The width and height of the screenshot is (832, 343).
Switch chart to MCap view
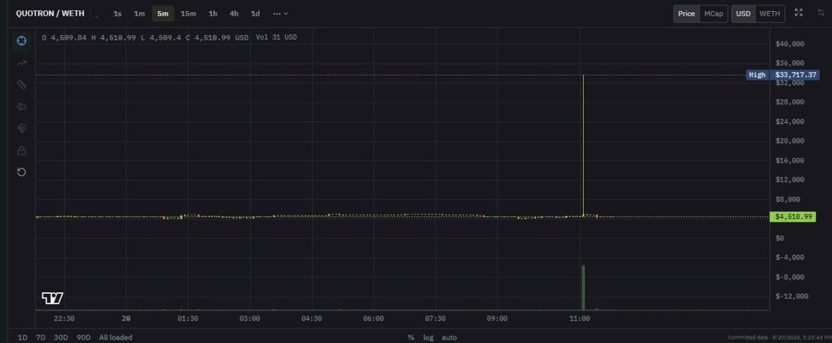[x=712, y=14]
